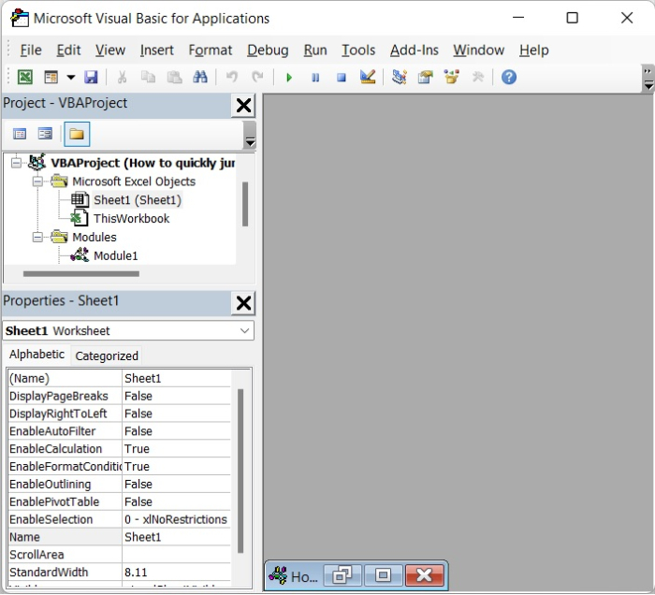This screenshot has height=595, width=655.
Task: Click the Paste clipboard icon
Action: click(174, 78)
